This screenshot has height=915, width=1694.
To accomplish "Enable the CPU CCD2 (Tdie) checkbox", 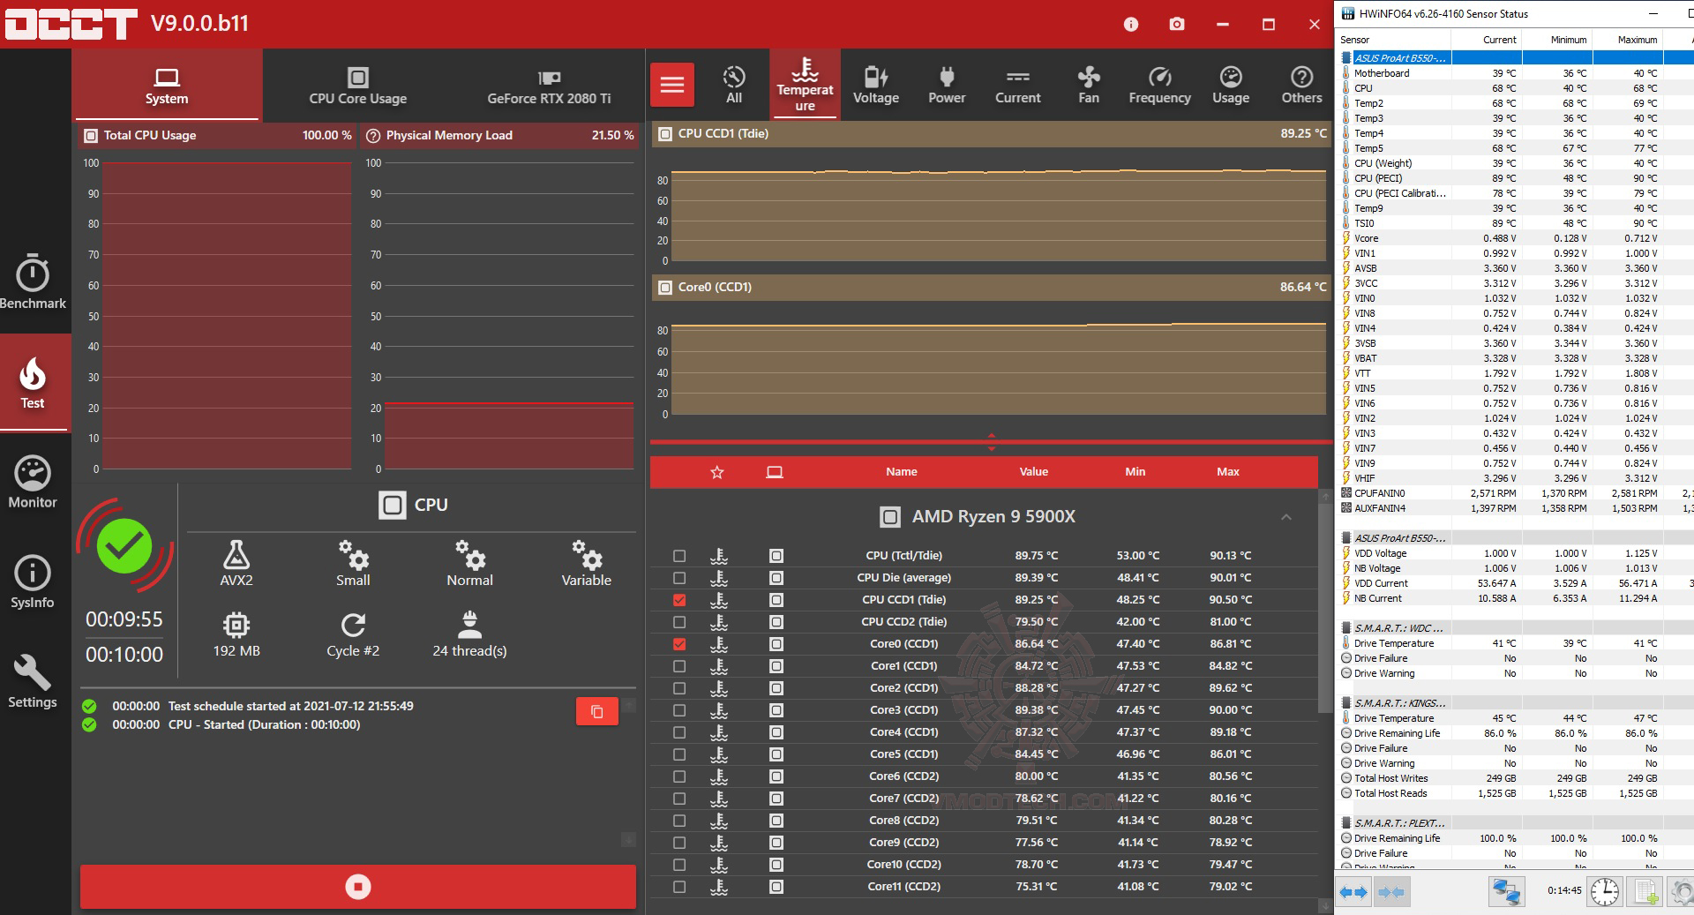I will point(679,622).
